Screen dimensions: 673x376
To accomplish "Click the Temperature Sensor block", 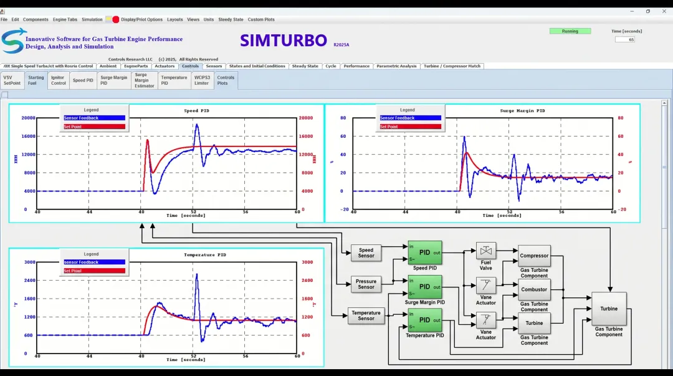I will pos(366,316).
